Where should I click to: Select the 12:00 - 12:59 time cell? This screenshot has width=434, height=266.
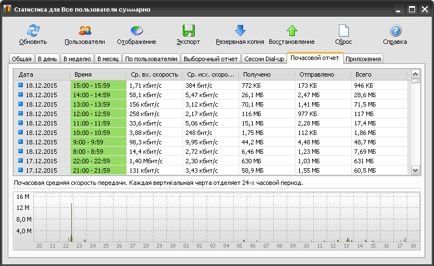[x=98, y=113]
